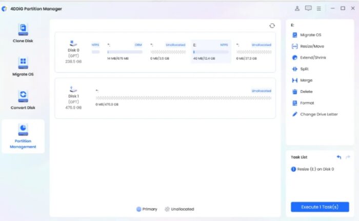Click the Format partition icon
This screenshot has width=359, height=221.
295,103
